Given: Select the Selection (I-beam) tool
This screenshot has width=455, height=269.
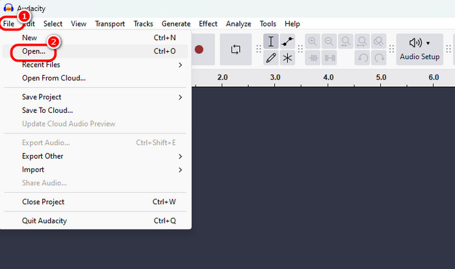Looking at the screenshot, I should 271,41.
